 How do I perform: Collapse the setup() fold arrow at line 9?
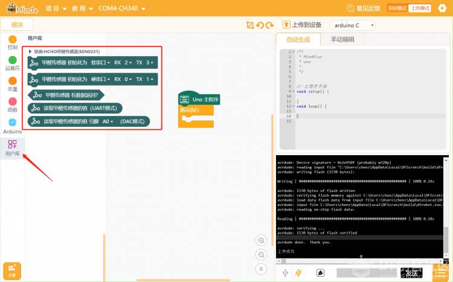pos(293,91)
